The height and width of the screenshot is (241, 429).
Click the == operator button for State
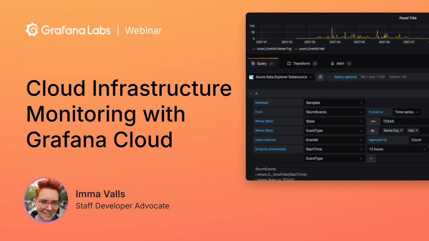[x=373, y=121]
